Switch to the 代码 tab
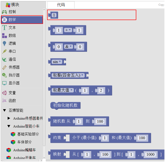Image resolution: width=165 pixels, height=162 pixels. [x=61, y=5]
